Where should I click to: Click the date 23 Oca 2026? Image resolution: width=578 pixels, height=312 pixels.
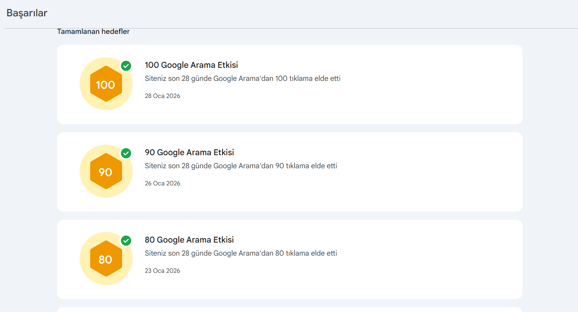[x=162, y=271]
